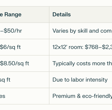This screenshot has width=112, height=110.
Task: Click the $50/hr price cell
Action: (x=24, y=31)
